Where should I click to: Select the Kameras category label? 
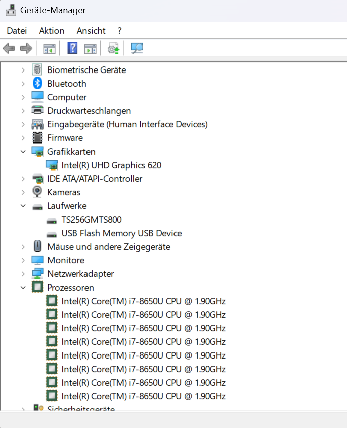(64, 192)
